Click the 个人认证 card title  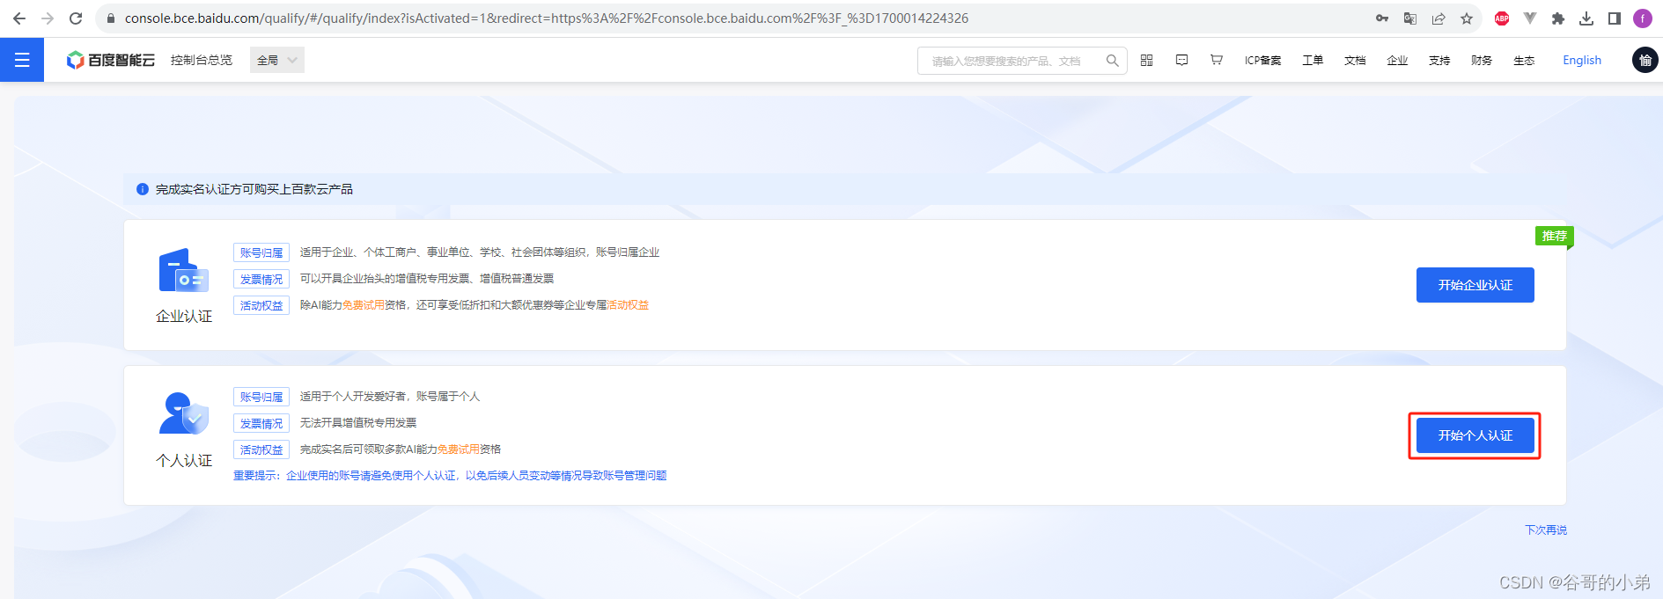pyautogui.click(x=184, y=461)
